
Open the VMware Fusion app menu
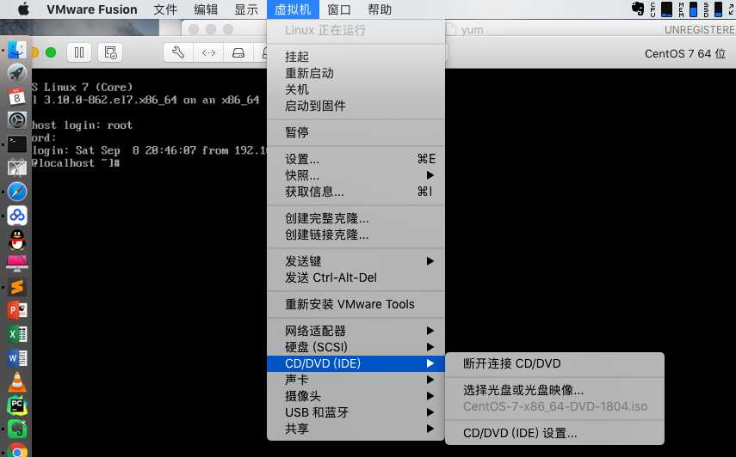click(x=92, y=9)
